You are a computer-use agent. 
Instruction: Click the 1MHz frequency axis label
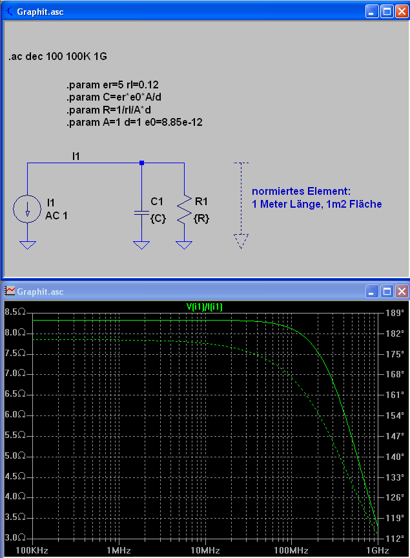119,550
